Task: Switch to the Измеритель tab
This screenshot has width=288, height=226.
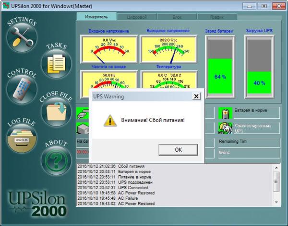Action: point(96,17)
